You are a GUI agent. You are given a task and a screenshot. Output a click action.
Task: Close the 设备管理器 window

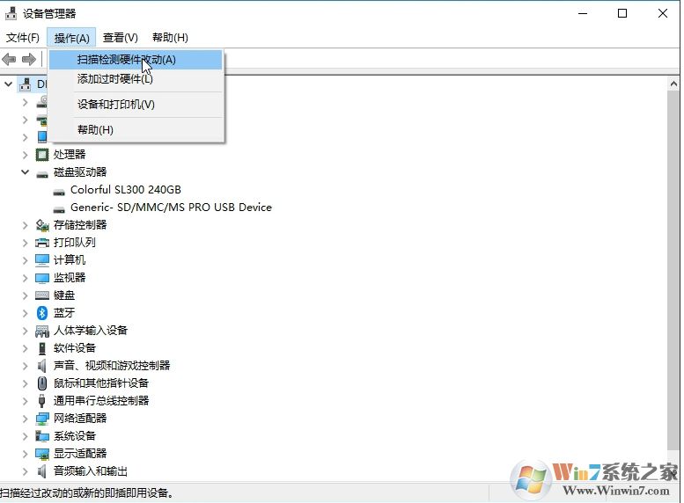click(x=663, y=13)
